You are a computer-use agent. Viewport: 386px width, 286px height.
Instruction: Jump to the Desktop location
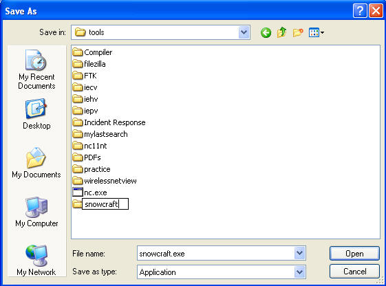click(x=36, y=114)
